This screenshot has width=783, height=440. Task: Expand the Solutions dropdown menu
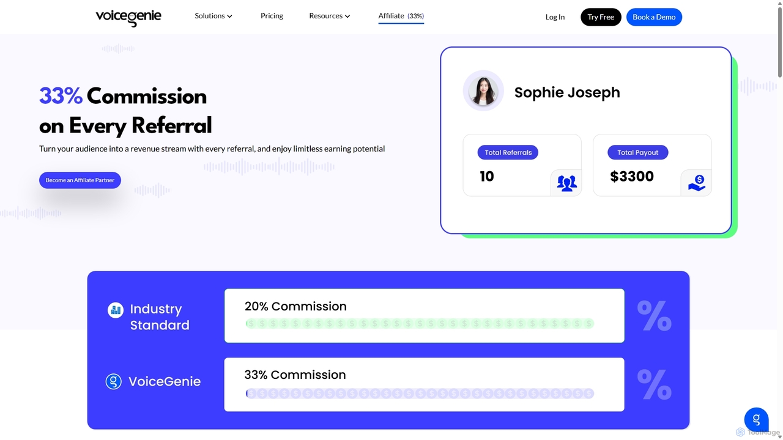coord(213,16)
